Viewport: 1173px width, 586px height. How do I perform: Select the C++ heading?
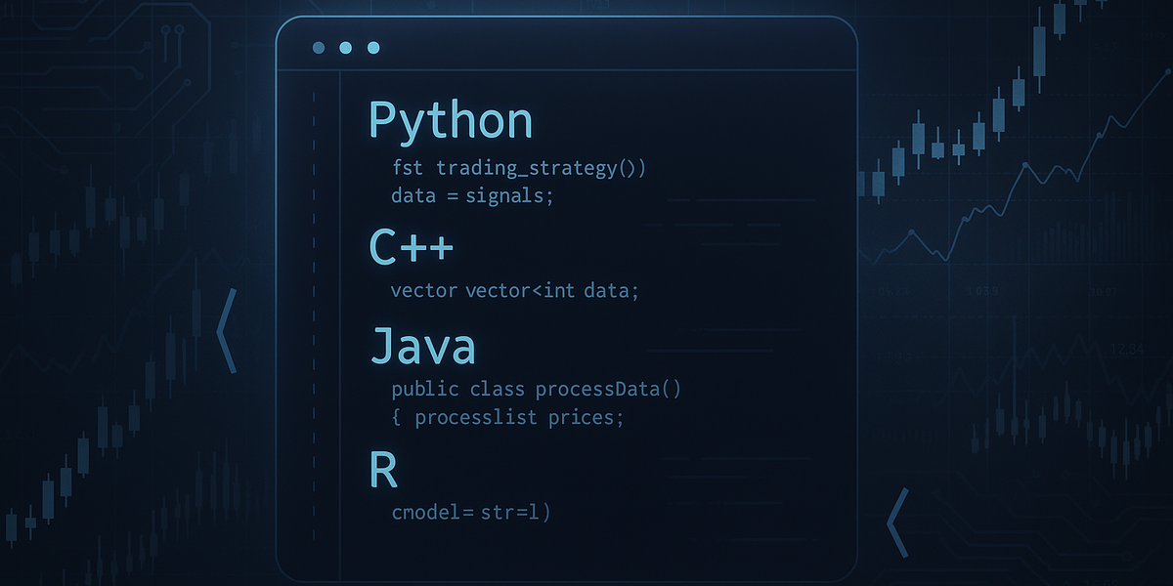[412, 246]
